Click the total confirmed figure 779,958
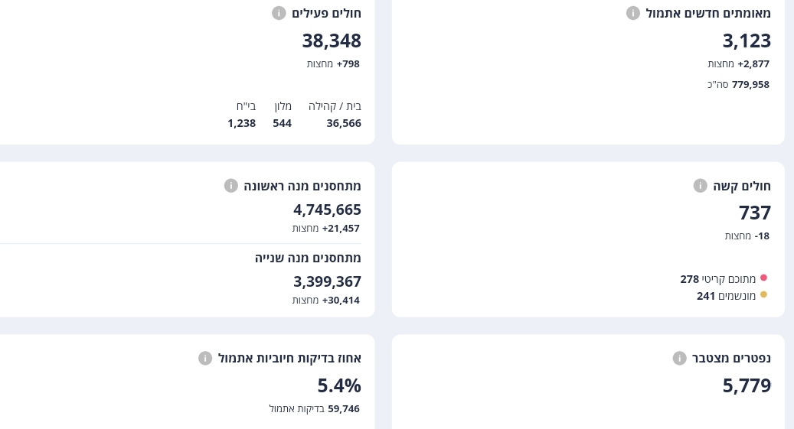The height and width of the screenshot is (429, 794). point(750,84)
